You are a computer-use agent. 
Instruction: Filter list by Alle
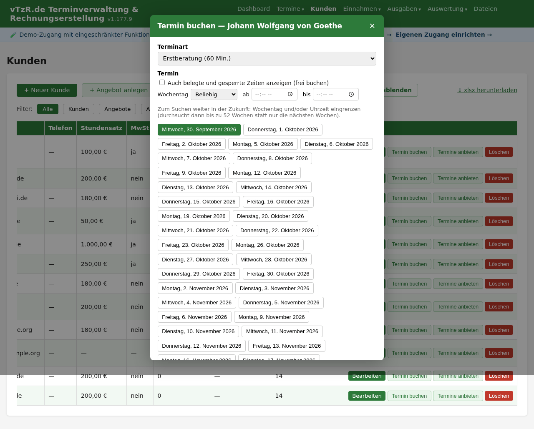pos(48,109)
